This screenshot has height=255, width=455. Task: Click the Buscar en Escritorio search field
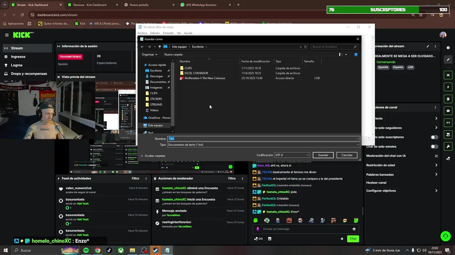[334, 47]
